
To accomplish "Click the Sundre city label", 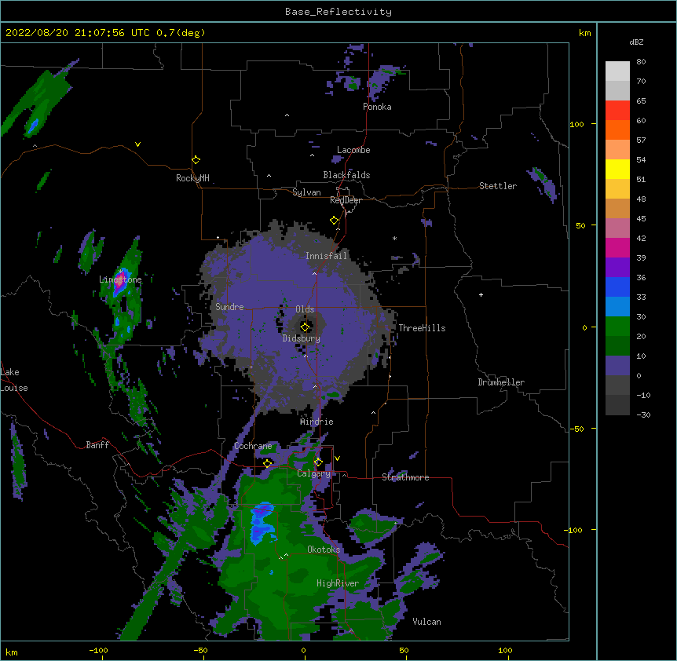I will pos(229,307).
